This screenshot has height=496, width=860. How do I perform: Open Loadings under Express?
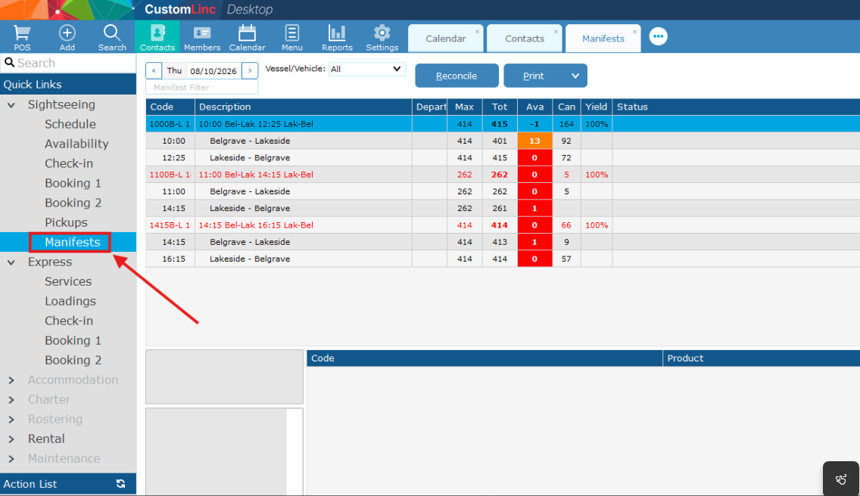pyautogui.click(x=70, y=301)
